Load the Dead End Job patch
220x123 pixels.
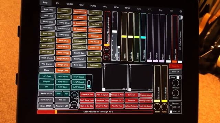tap(87, 95)
